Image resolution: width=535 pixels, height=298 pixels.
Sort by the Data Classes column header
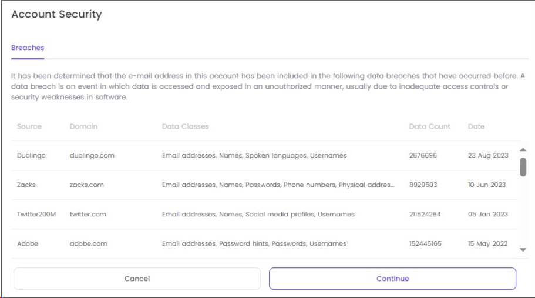(185, 126)
